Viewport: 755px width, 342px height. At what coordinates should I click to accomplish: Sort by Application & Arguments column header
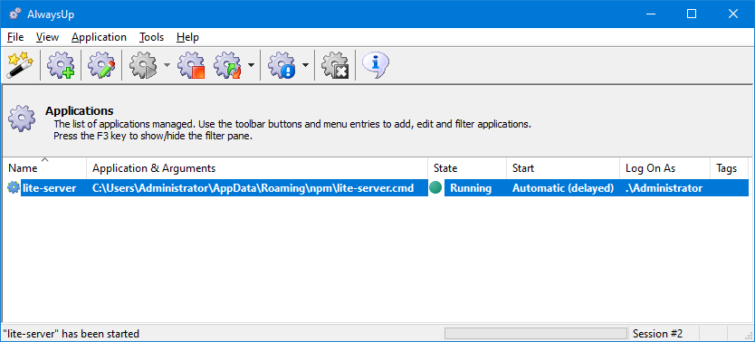(x=257, y=168)
